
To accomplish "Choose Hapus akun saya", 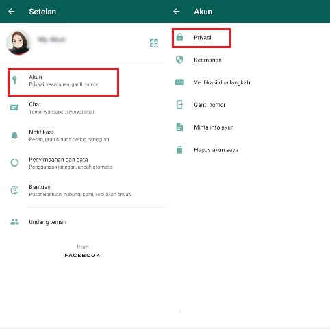I will point(247,150).
